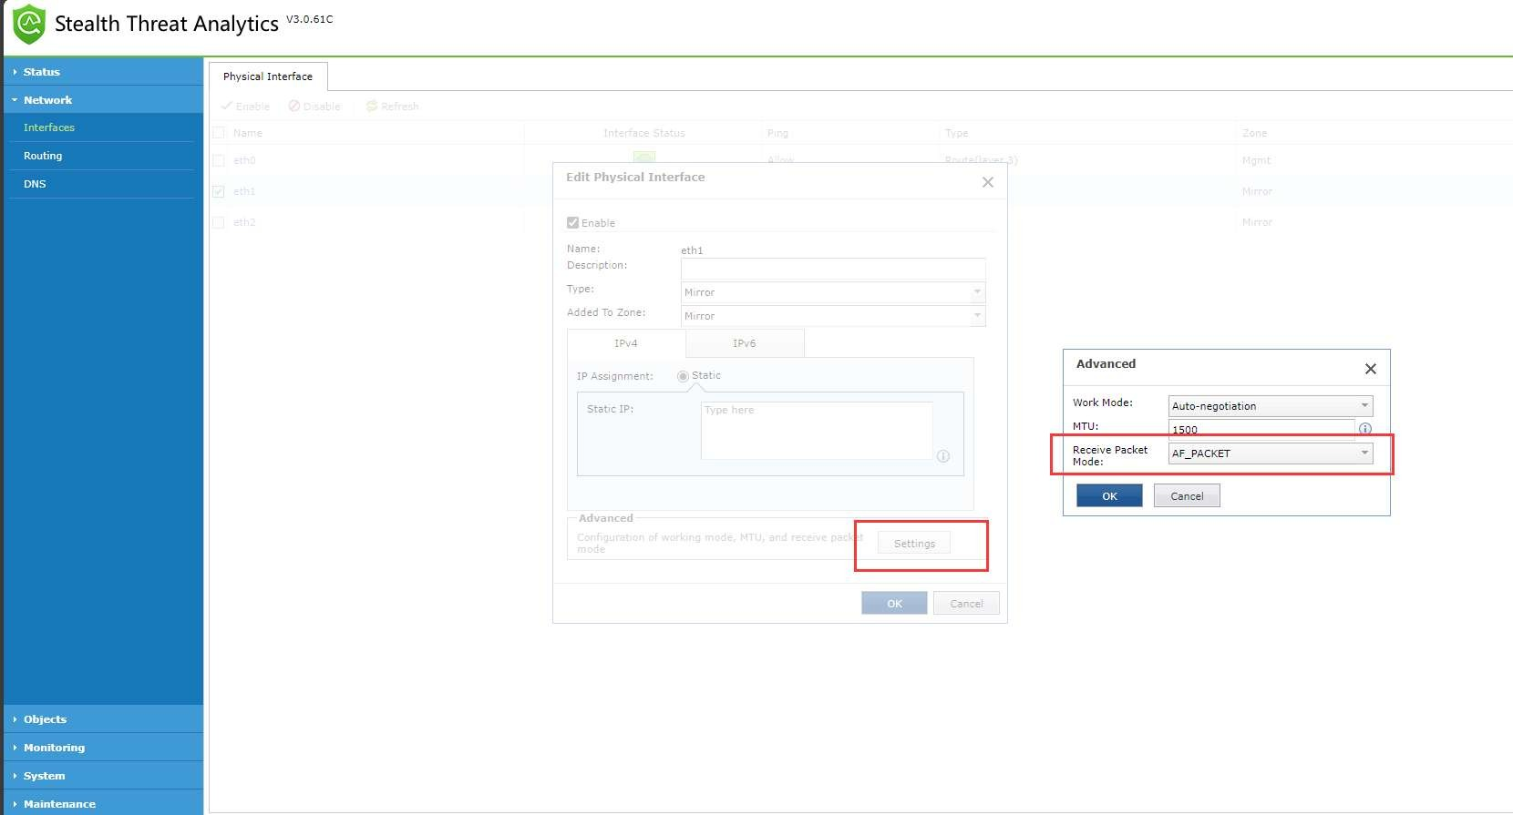Open Interfaces in the Network menu
This screenshot has width=1513, height=815.
tap(49, 127)
